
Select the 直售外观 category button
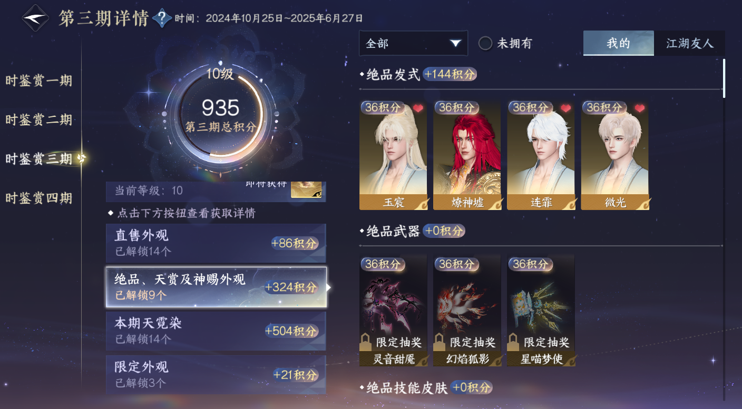coord(216,243)
